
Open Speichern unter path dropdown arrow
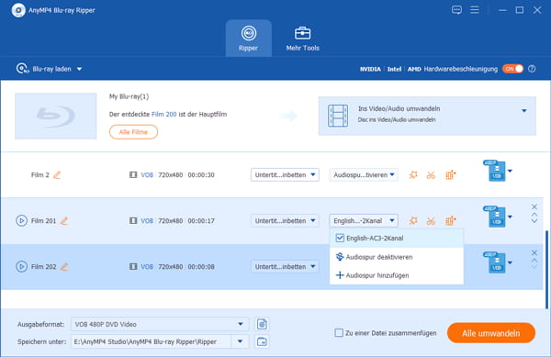click(240, 341)
